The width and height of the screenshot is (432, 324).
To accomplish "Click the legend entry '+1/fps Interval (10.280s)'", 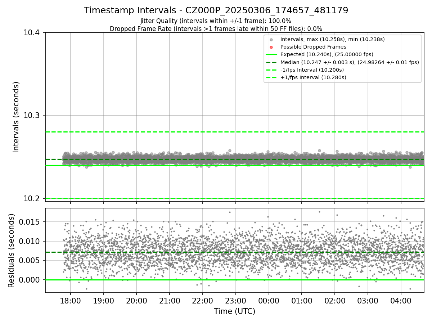I will [x=313, y=77].
